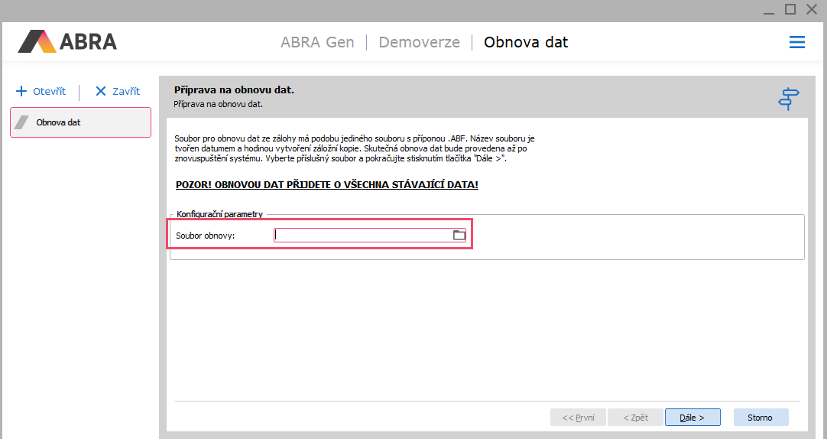Click the Dále > button

point(692,418)
